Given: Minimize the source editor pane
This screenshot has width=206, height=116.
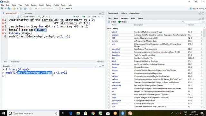Looking at the screenshot, I should [100, 14].
